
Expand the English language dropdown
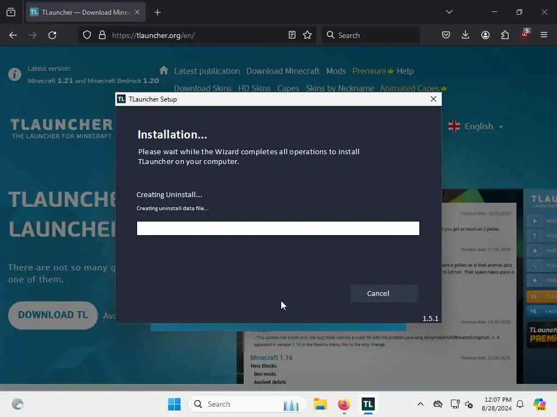click(475, 126)
